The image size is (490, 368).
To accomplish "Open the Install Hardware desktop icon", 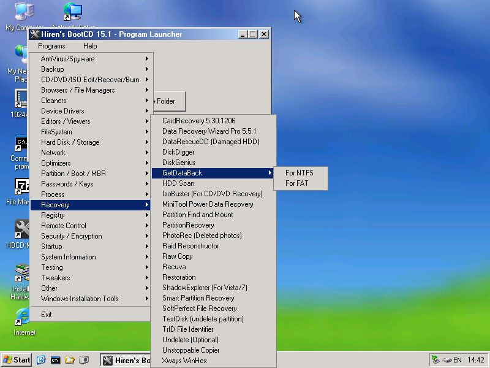I will 22,272.
